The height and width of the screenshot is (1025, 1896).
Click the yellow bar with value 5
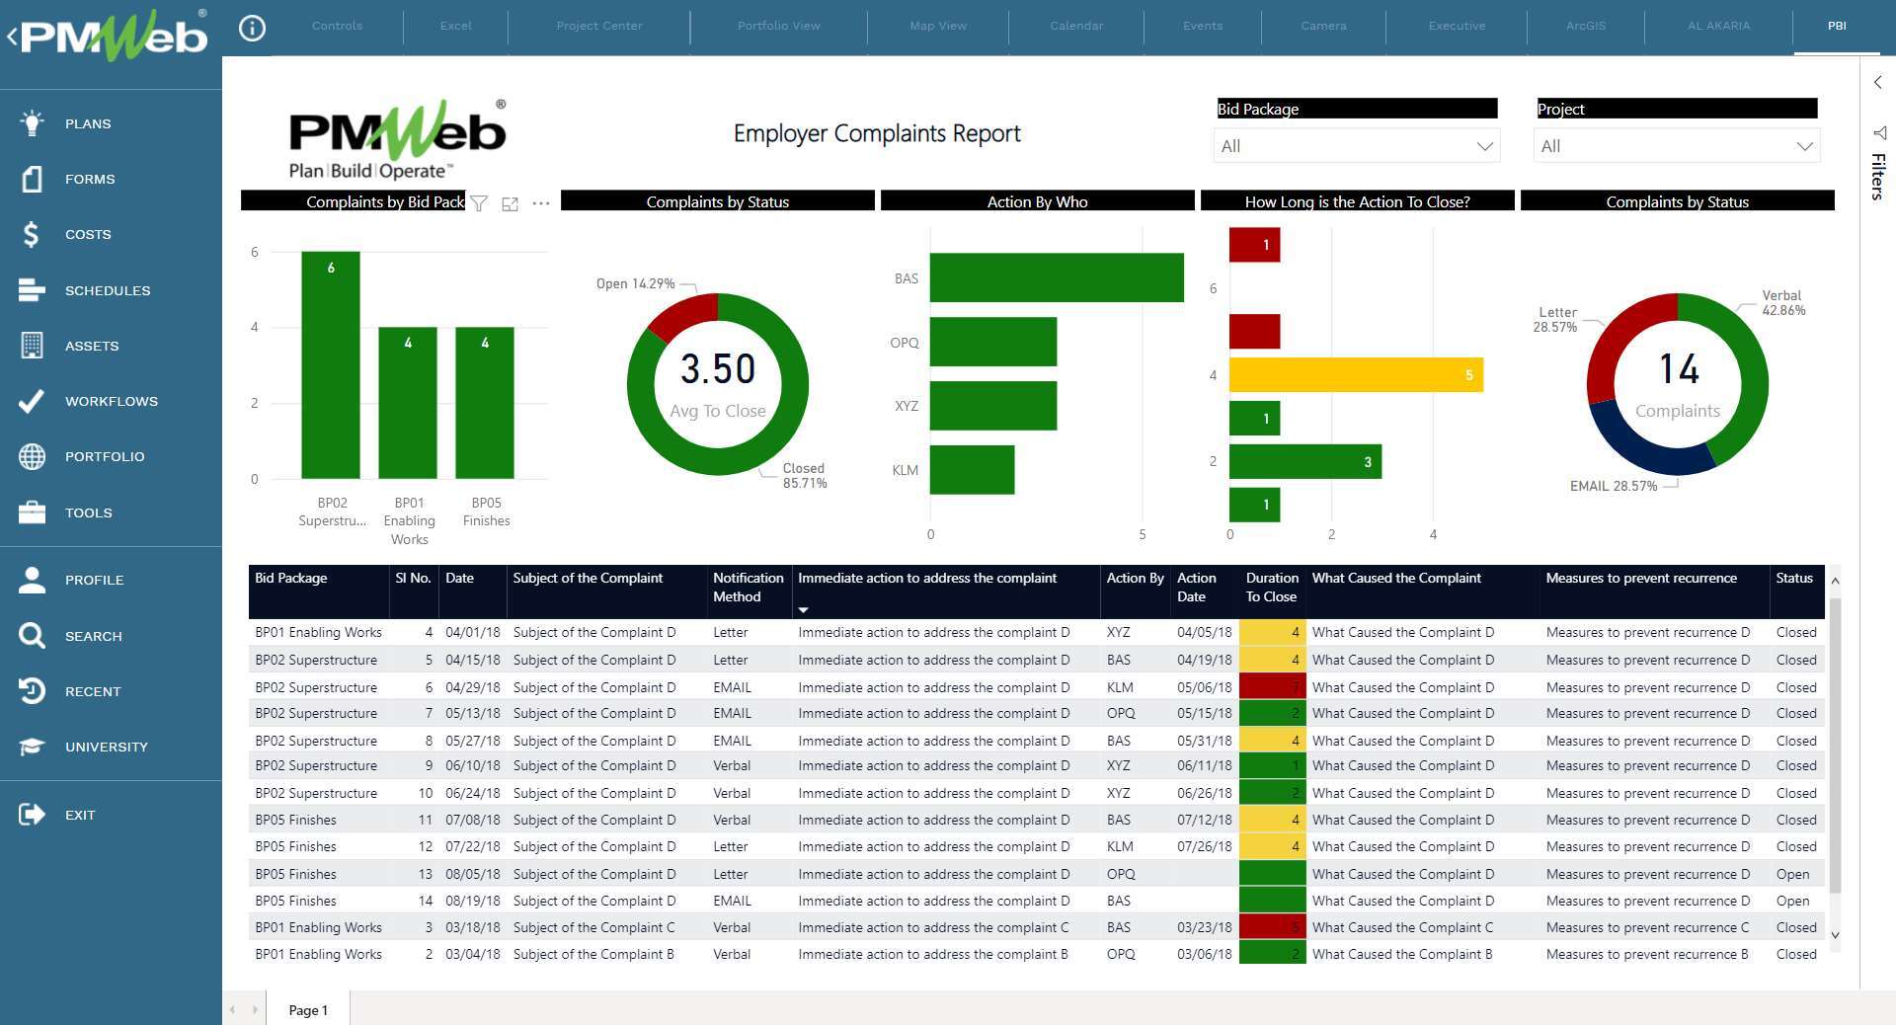[1355, 375]
